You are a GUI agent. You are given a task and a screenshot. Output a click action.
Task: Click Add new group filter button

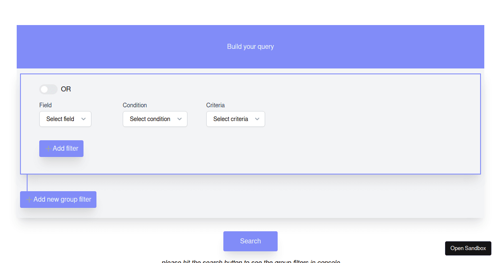coord(58,200)
